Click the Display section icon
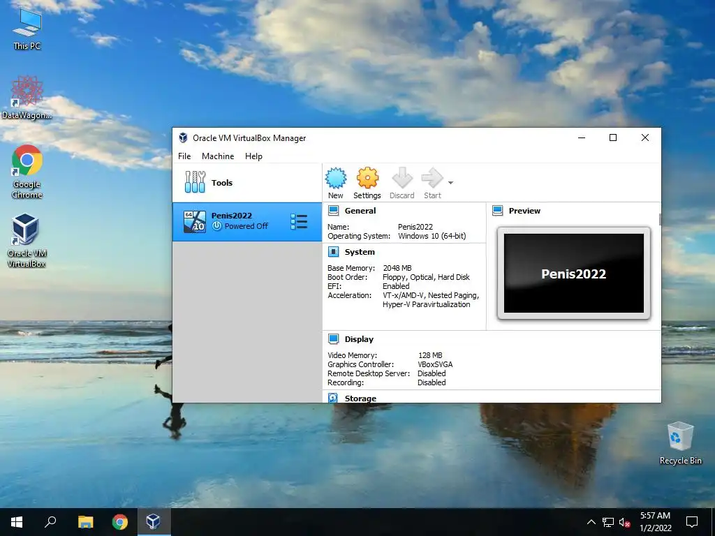Image resolution: width=715 pixels, height=536 pixels. (x=333, y=339)
